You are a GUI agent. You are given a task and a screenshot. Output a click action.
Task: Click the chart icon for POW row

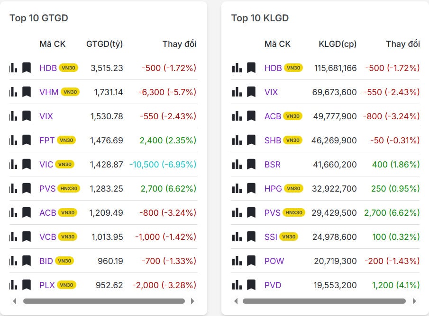[237, 261]
